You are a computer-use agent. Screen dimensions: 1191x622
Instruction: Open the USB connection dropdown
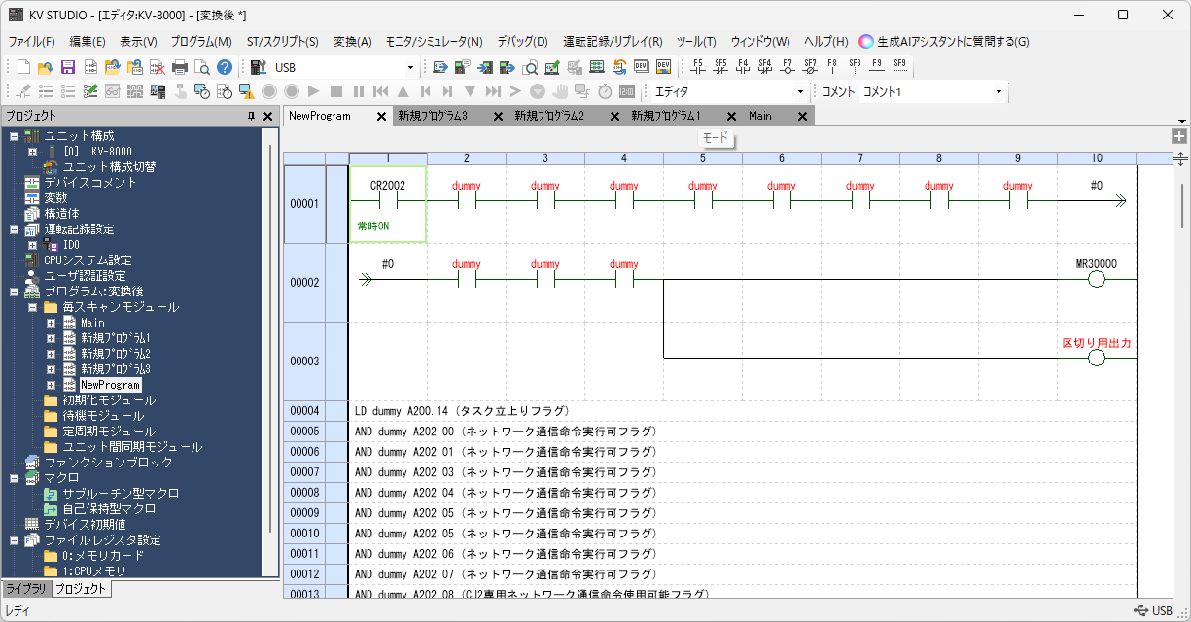(x=410, y=67)
